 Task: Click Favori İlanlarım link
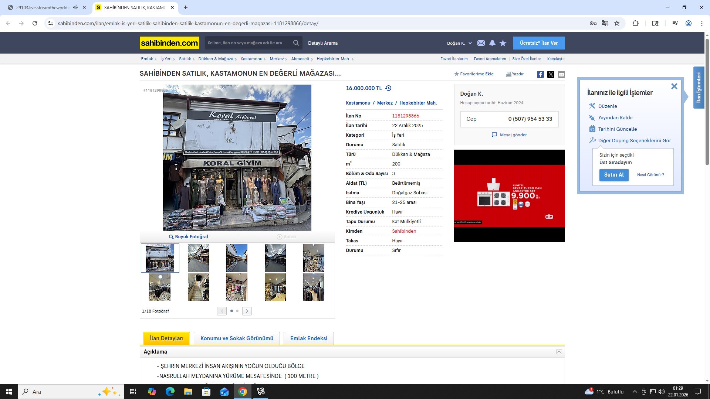coord(454,59)
